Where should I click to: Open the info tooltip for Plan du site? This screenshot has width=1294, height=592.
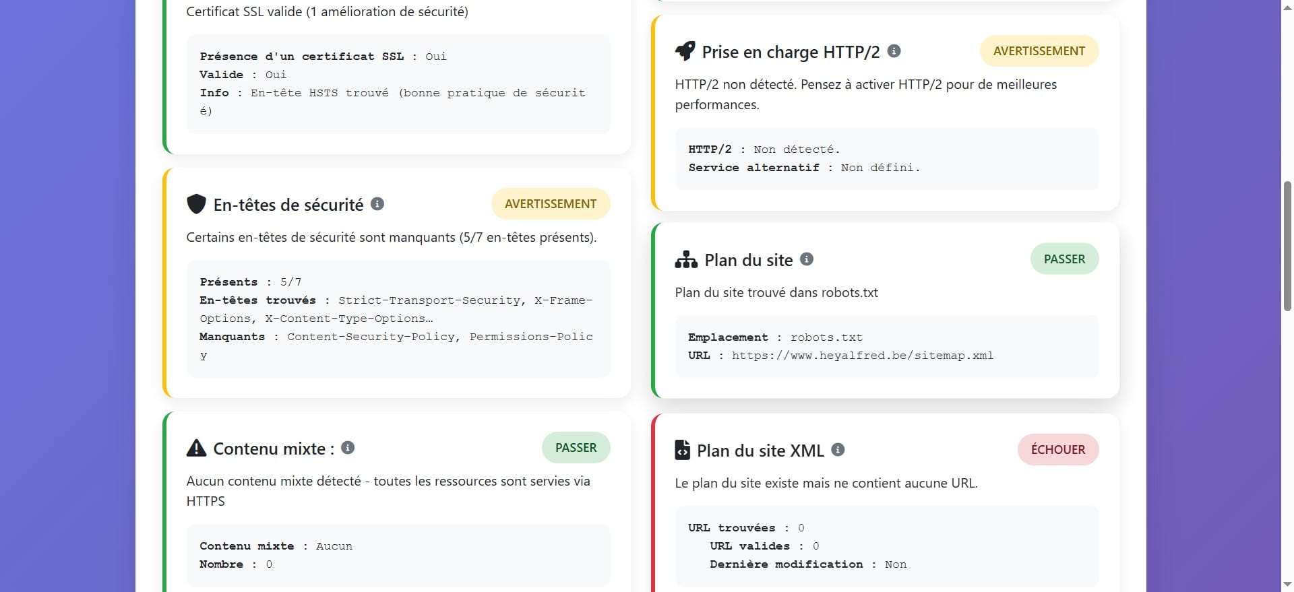click(x=807, y=259)
